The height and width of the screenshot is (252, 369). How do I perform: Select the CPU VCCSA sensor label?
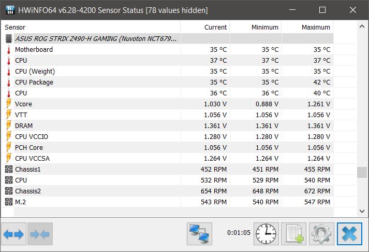(33, 159)
